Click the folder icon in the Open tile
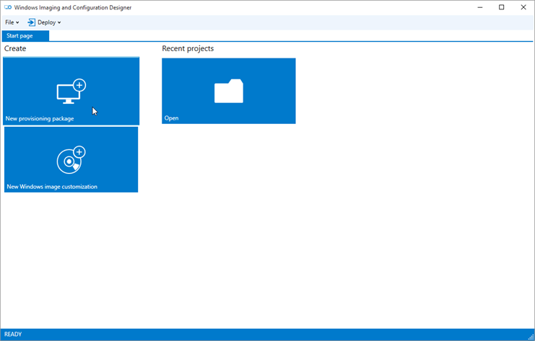The height and width of the screenshot is (341, 535). click(228, 92)
